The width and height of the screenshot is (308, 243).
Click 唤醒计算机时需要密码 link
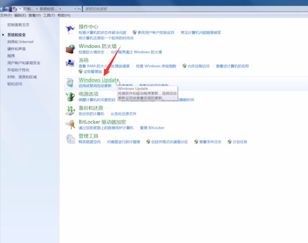click(x=97, y=100)
